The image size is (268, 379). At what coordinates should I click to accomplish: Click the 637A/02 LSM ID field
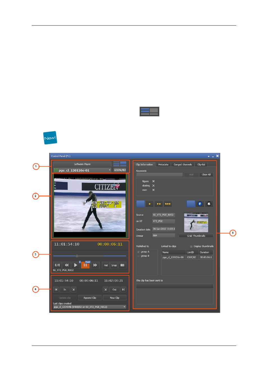120,170
